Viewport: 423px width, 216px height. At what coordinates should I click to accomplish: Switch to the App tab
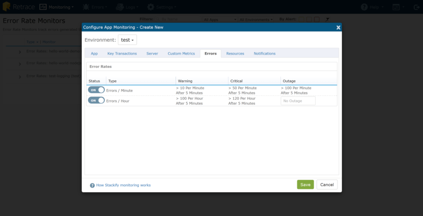(94, 54)
